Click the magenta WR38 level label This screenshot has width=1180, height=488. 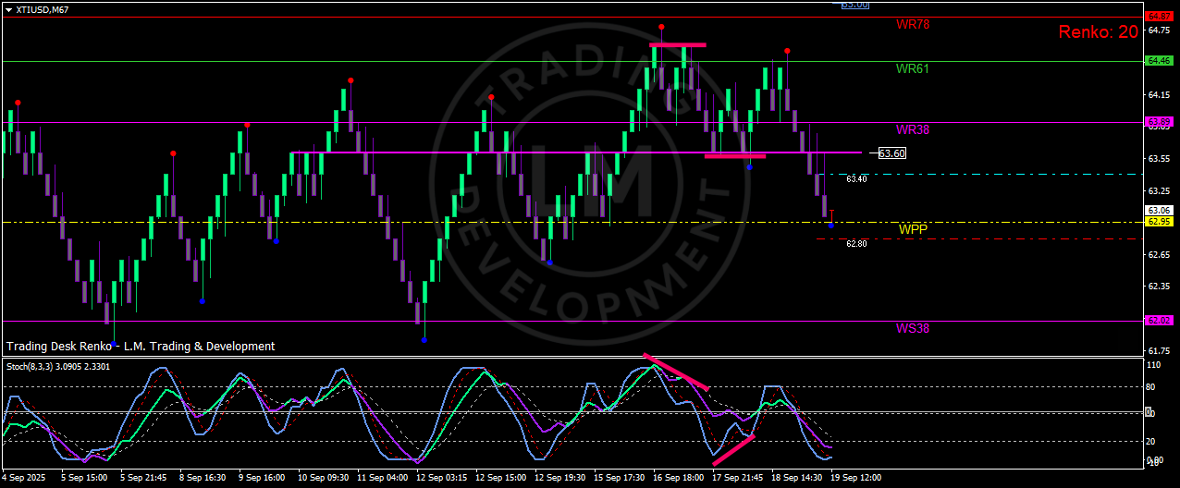[x=912, y=129]
